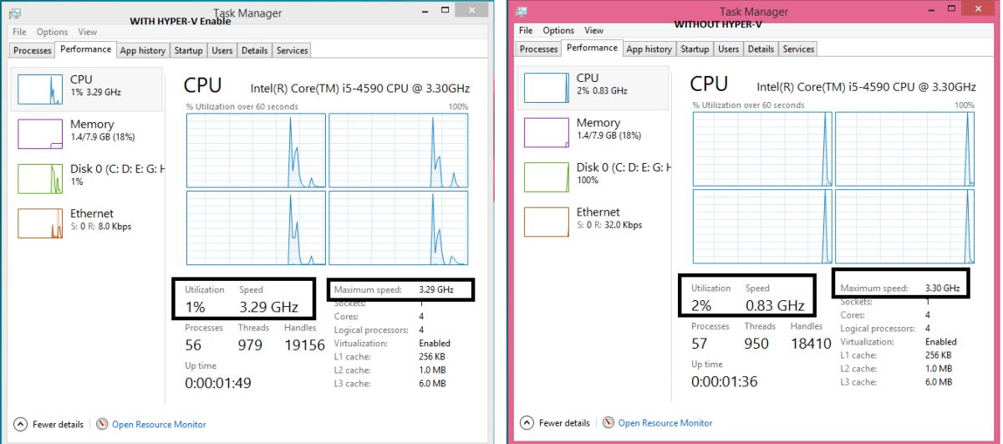Click Task Manager title icon in right window
This screenshot has height=444, width=1003.
tap(522, 12)
